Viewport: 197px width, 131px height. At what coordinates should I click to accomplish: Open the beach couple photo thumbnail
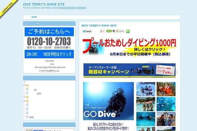pyautogui.click(x=166, y=119)
